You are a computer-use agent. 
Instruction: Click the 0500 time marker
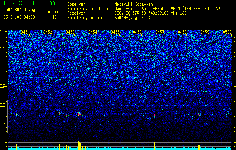[227, 32]
